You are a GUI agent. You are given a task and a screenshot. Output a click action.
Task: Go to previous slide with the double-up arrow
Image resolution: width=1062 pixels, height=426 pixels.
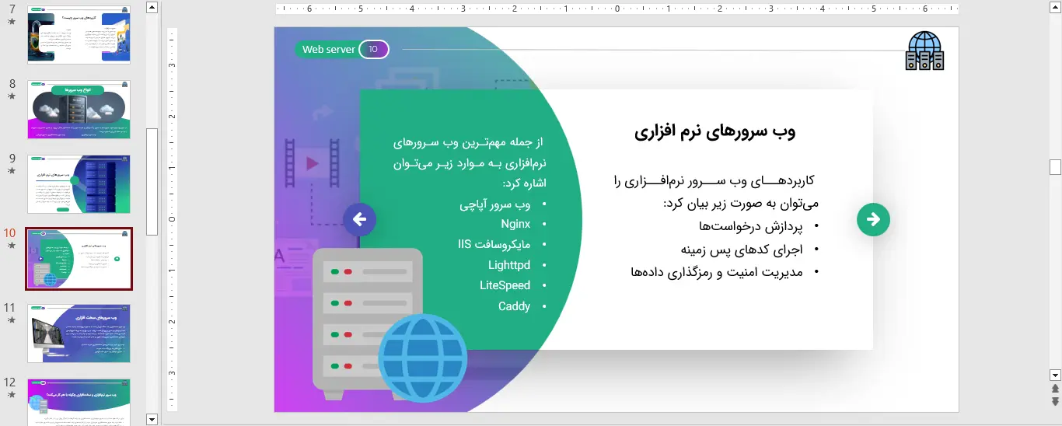click(x=1055, y=389)
